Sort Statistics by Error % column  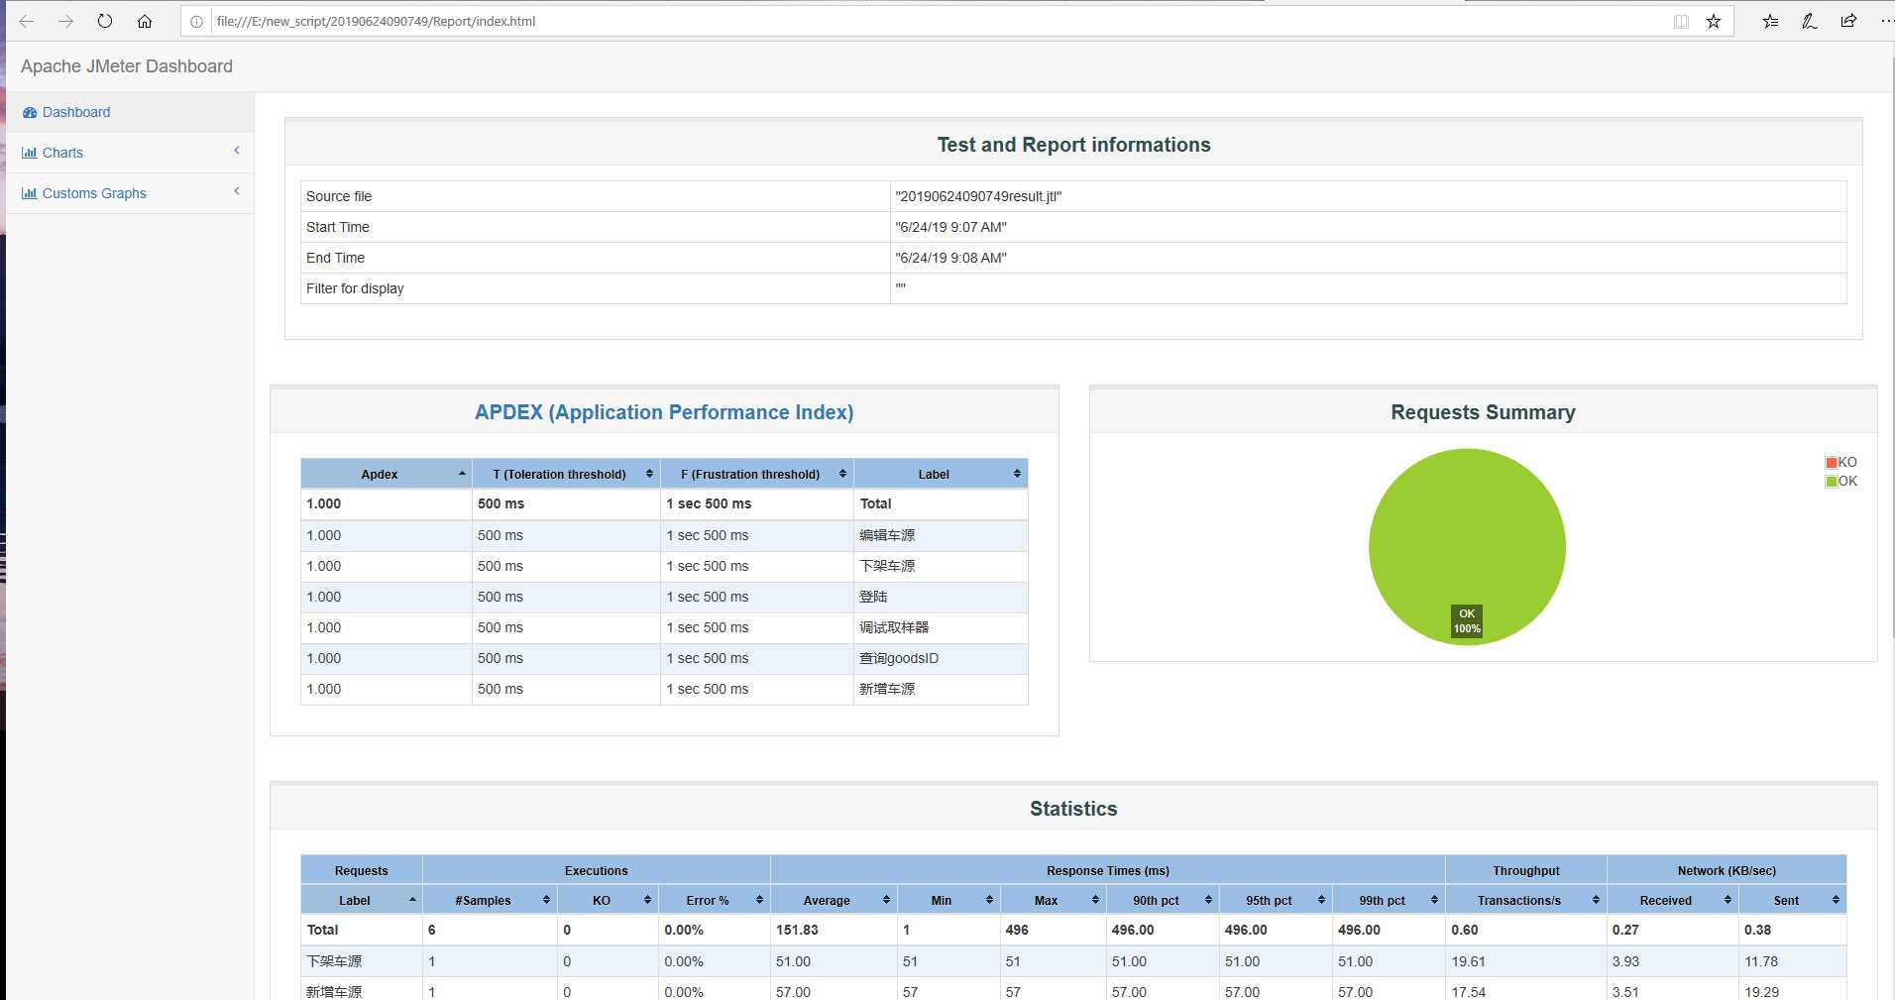(715, 900)
